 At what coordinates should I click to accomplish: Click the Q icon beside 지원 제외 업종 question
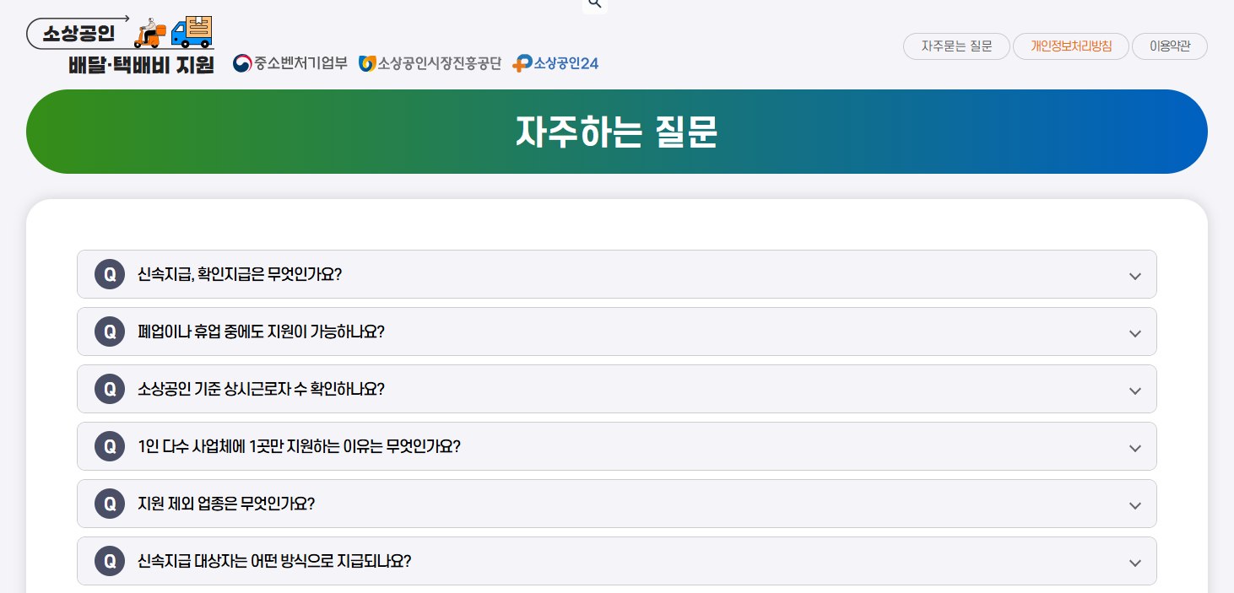pyautogui.click(x=110, y=504)
